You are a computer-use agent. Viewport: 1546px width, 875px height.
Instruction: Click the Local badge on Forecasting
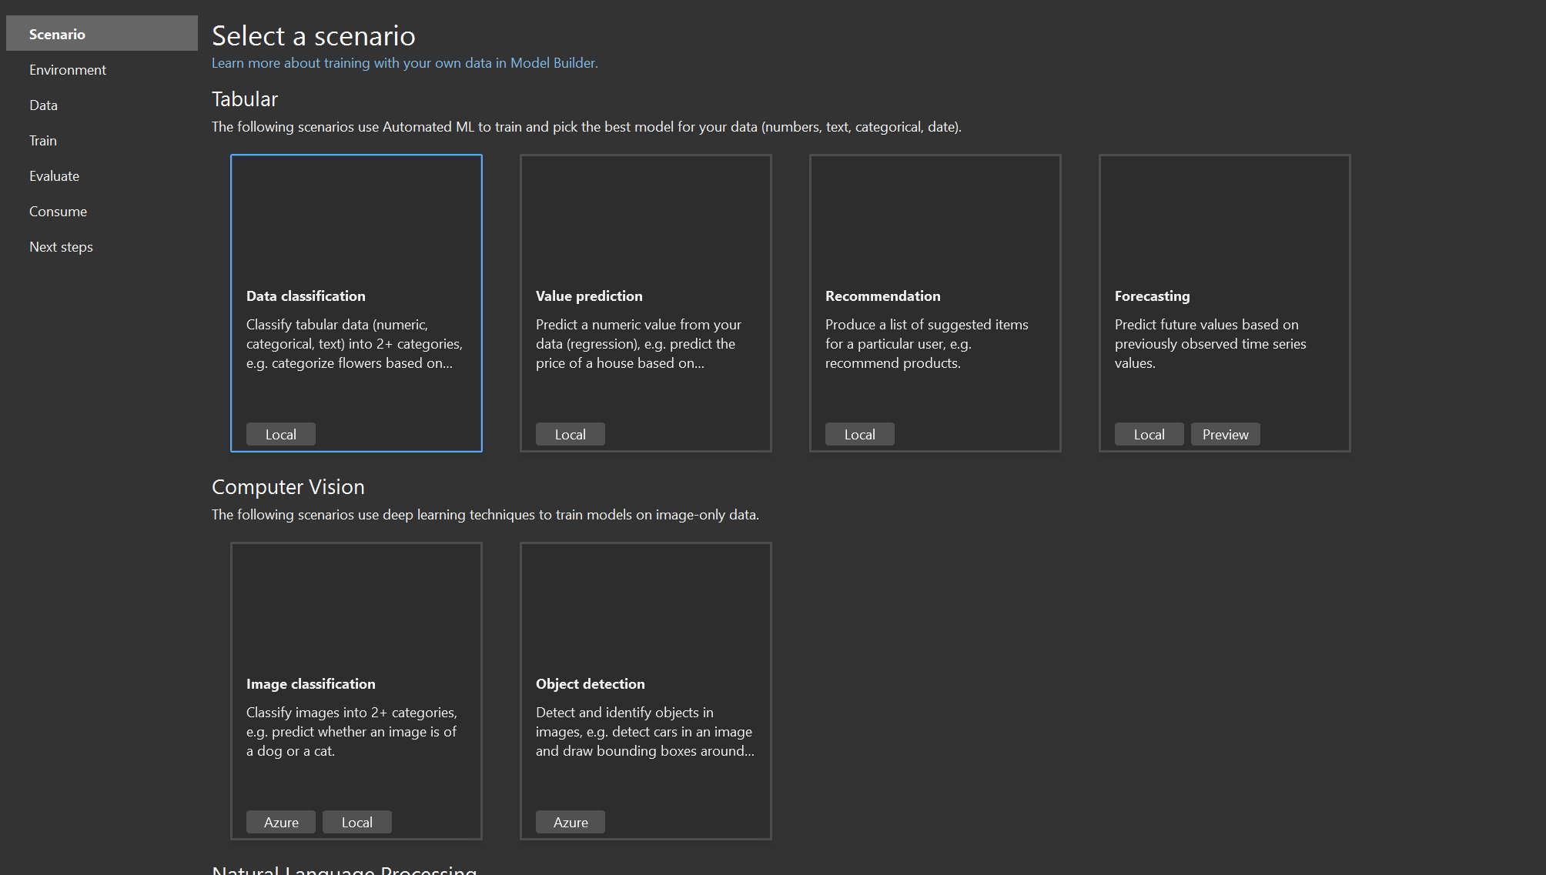pyautogui.click(x=1149, y=433)
